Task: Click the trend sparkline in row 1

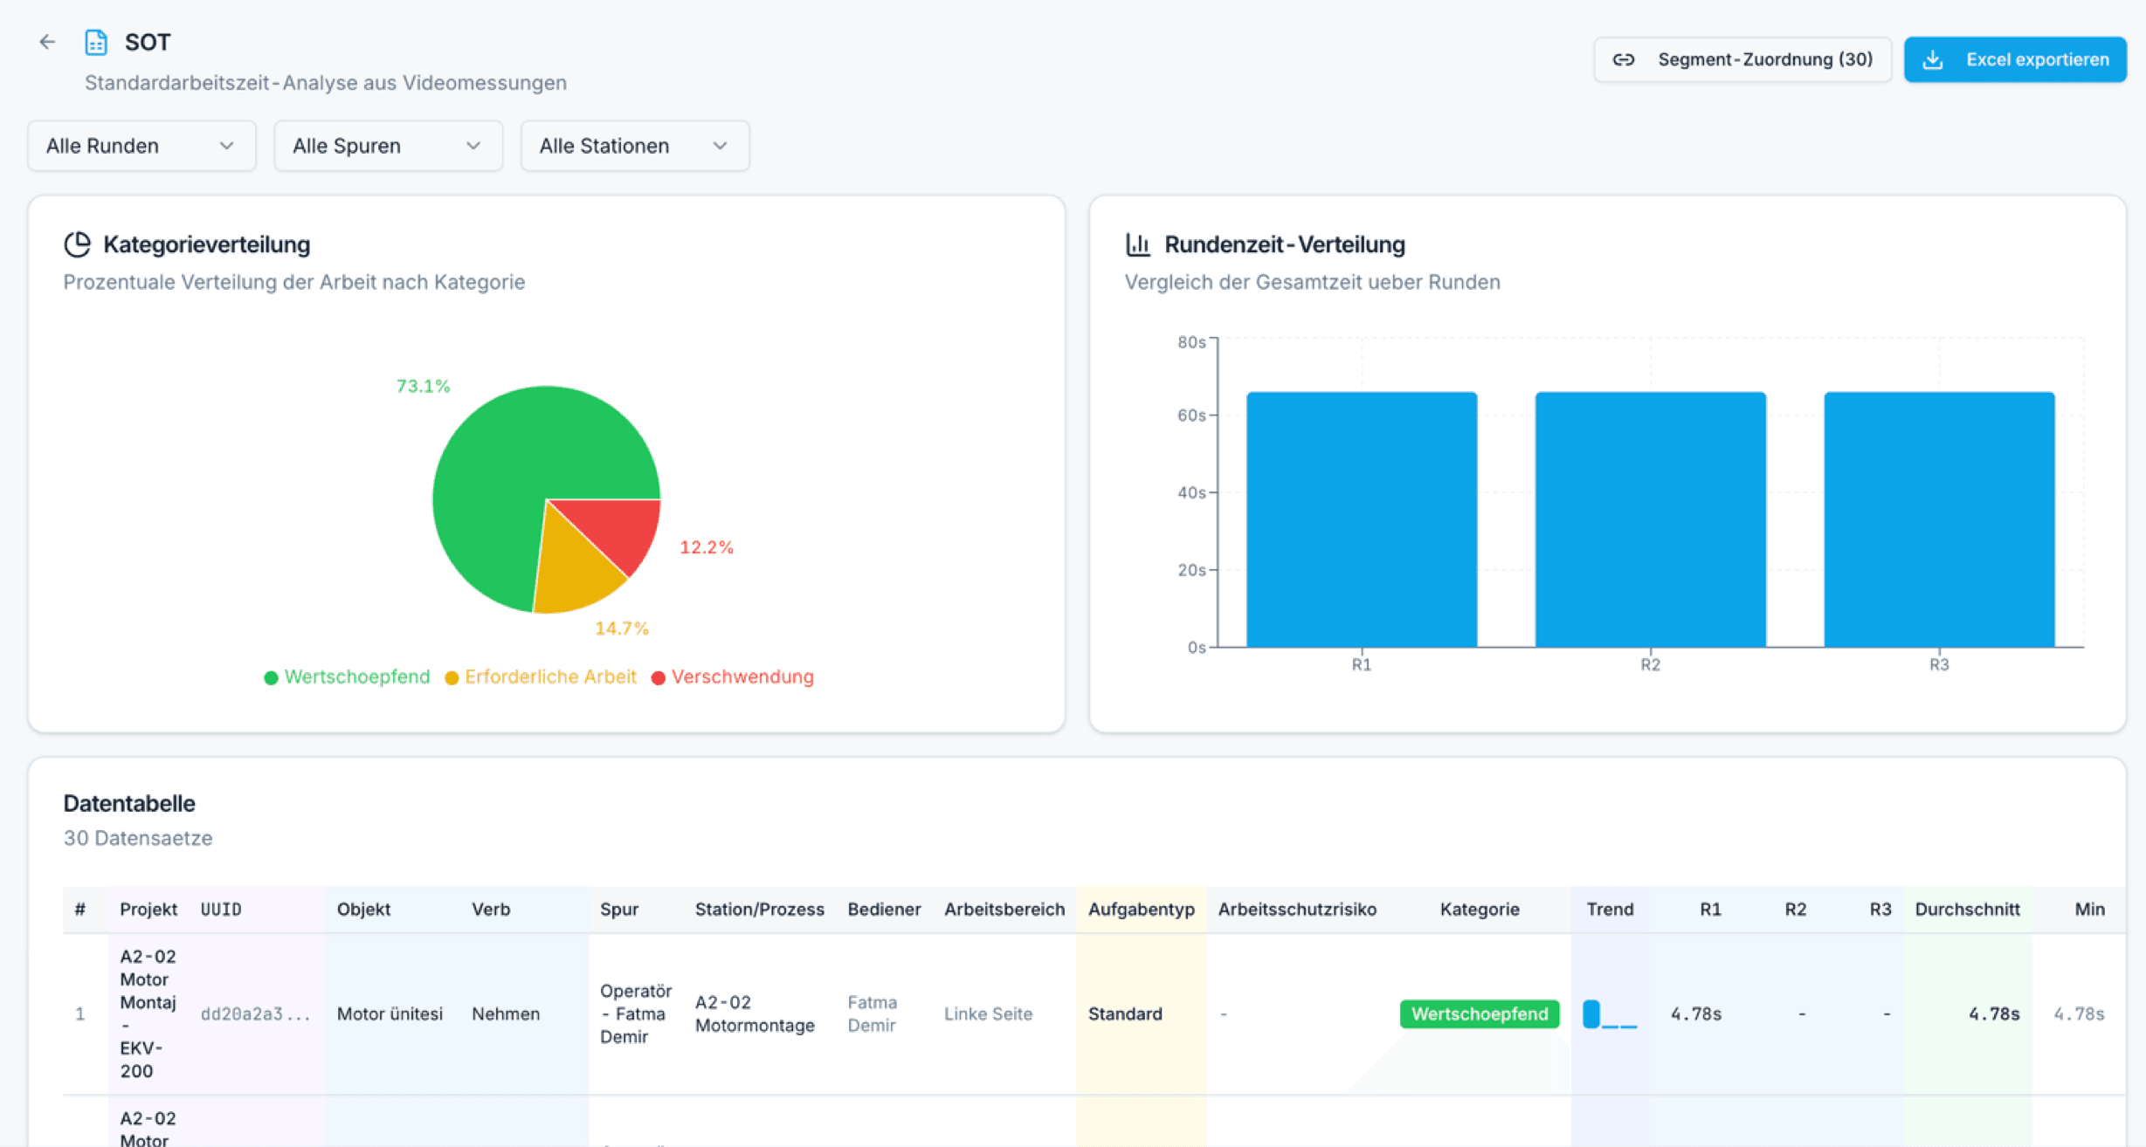Action: tap(1610, 1014)
